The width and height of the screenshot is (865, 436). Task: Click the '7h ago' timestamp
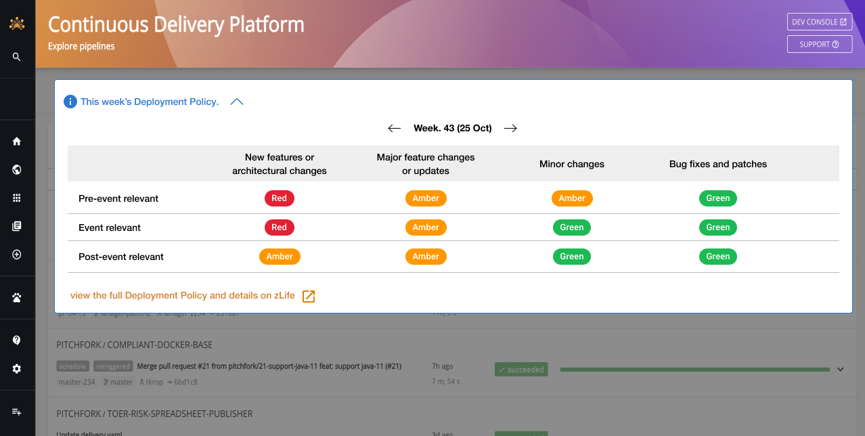[x=443, y=366]
